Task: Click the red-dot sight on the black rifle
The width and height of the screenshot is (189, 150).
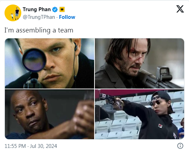Action: 164,74
